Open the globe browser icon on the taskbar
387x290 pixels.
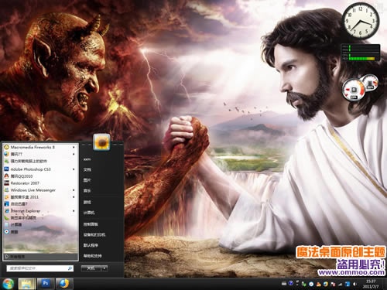[x=63, y=284]
